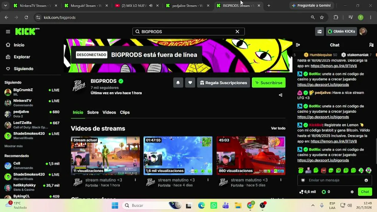Open the lemon.go.link link in KickBot message

334,141
